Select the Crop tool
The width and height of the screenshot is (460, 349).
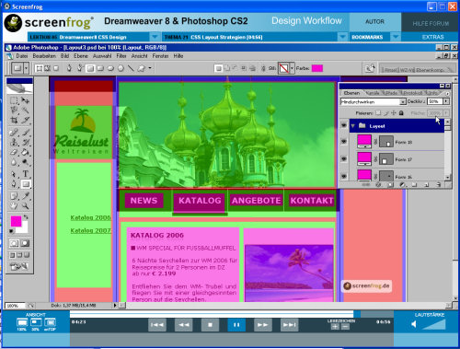click(14, 120)
